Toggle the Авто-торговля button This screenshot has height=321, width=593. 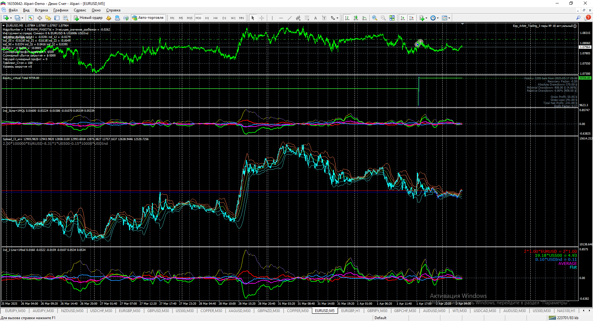click(x=148, y=18)
